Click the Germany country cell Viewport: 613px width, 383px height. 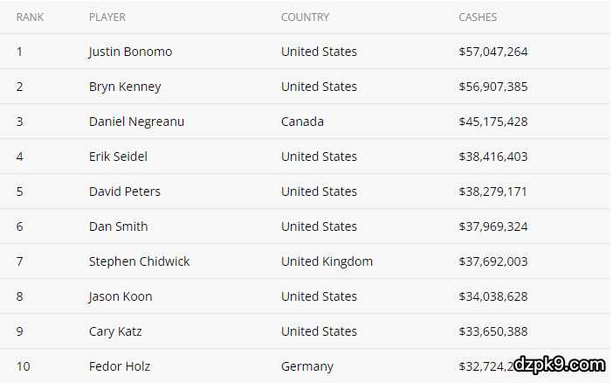click(306, 366)
